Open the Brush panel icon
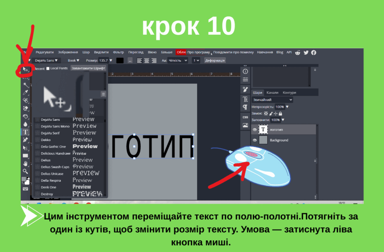Viewport: 384px width, 252px height. pyautogui.click(x=245, y=89)
